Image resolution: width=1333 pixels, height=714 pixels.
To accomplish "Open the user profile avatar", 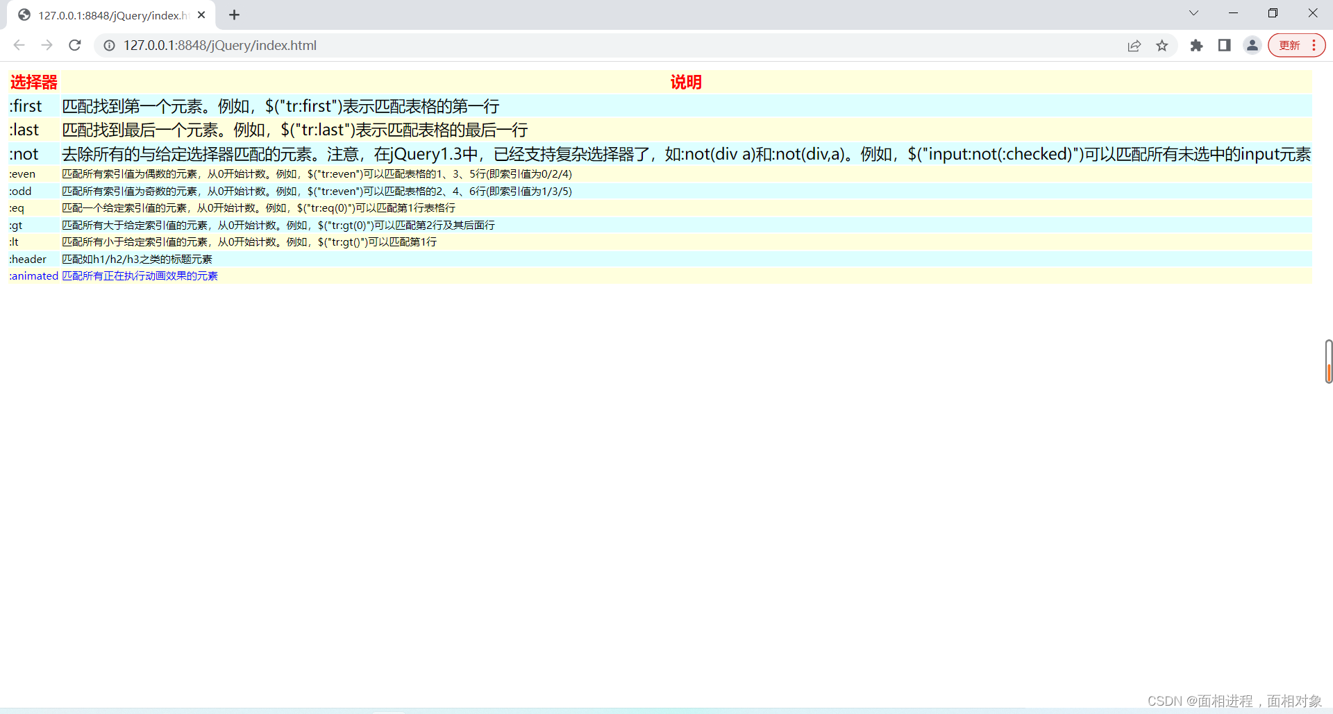I will click(x=1252, y=45).
